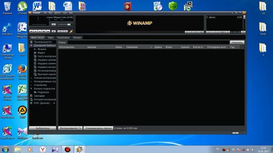Select the Проигрывается tree item

pyautogui.click(x=43, y=42)
